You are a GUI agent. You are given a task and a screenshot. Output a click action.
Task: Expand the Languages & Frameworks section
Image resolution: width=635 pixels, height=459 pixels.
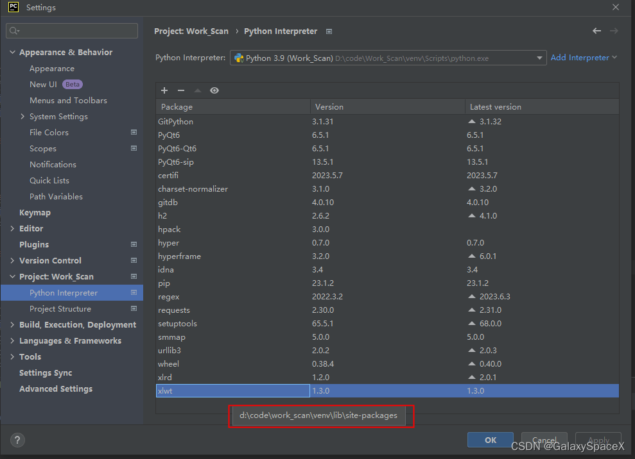click(12, 340)
